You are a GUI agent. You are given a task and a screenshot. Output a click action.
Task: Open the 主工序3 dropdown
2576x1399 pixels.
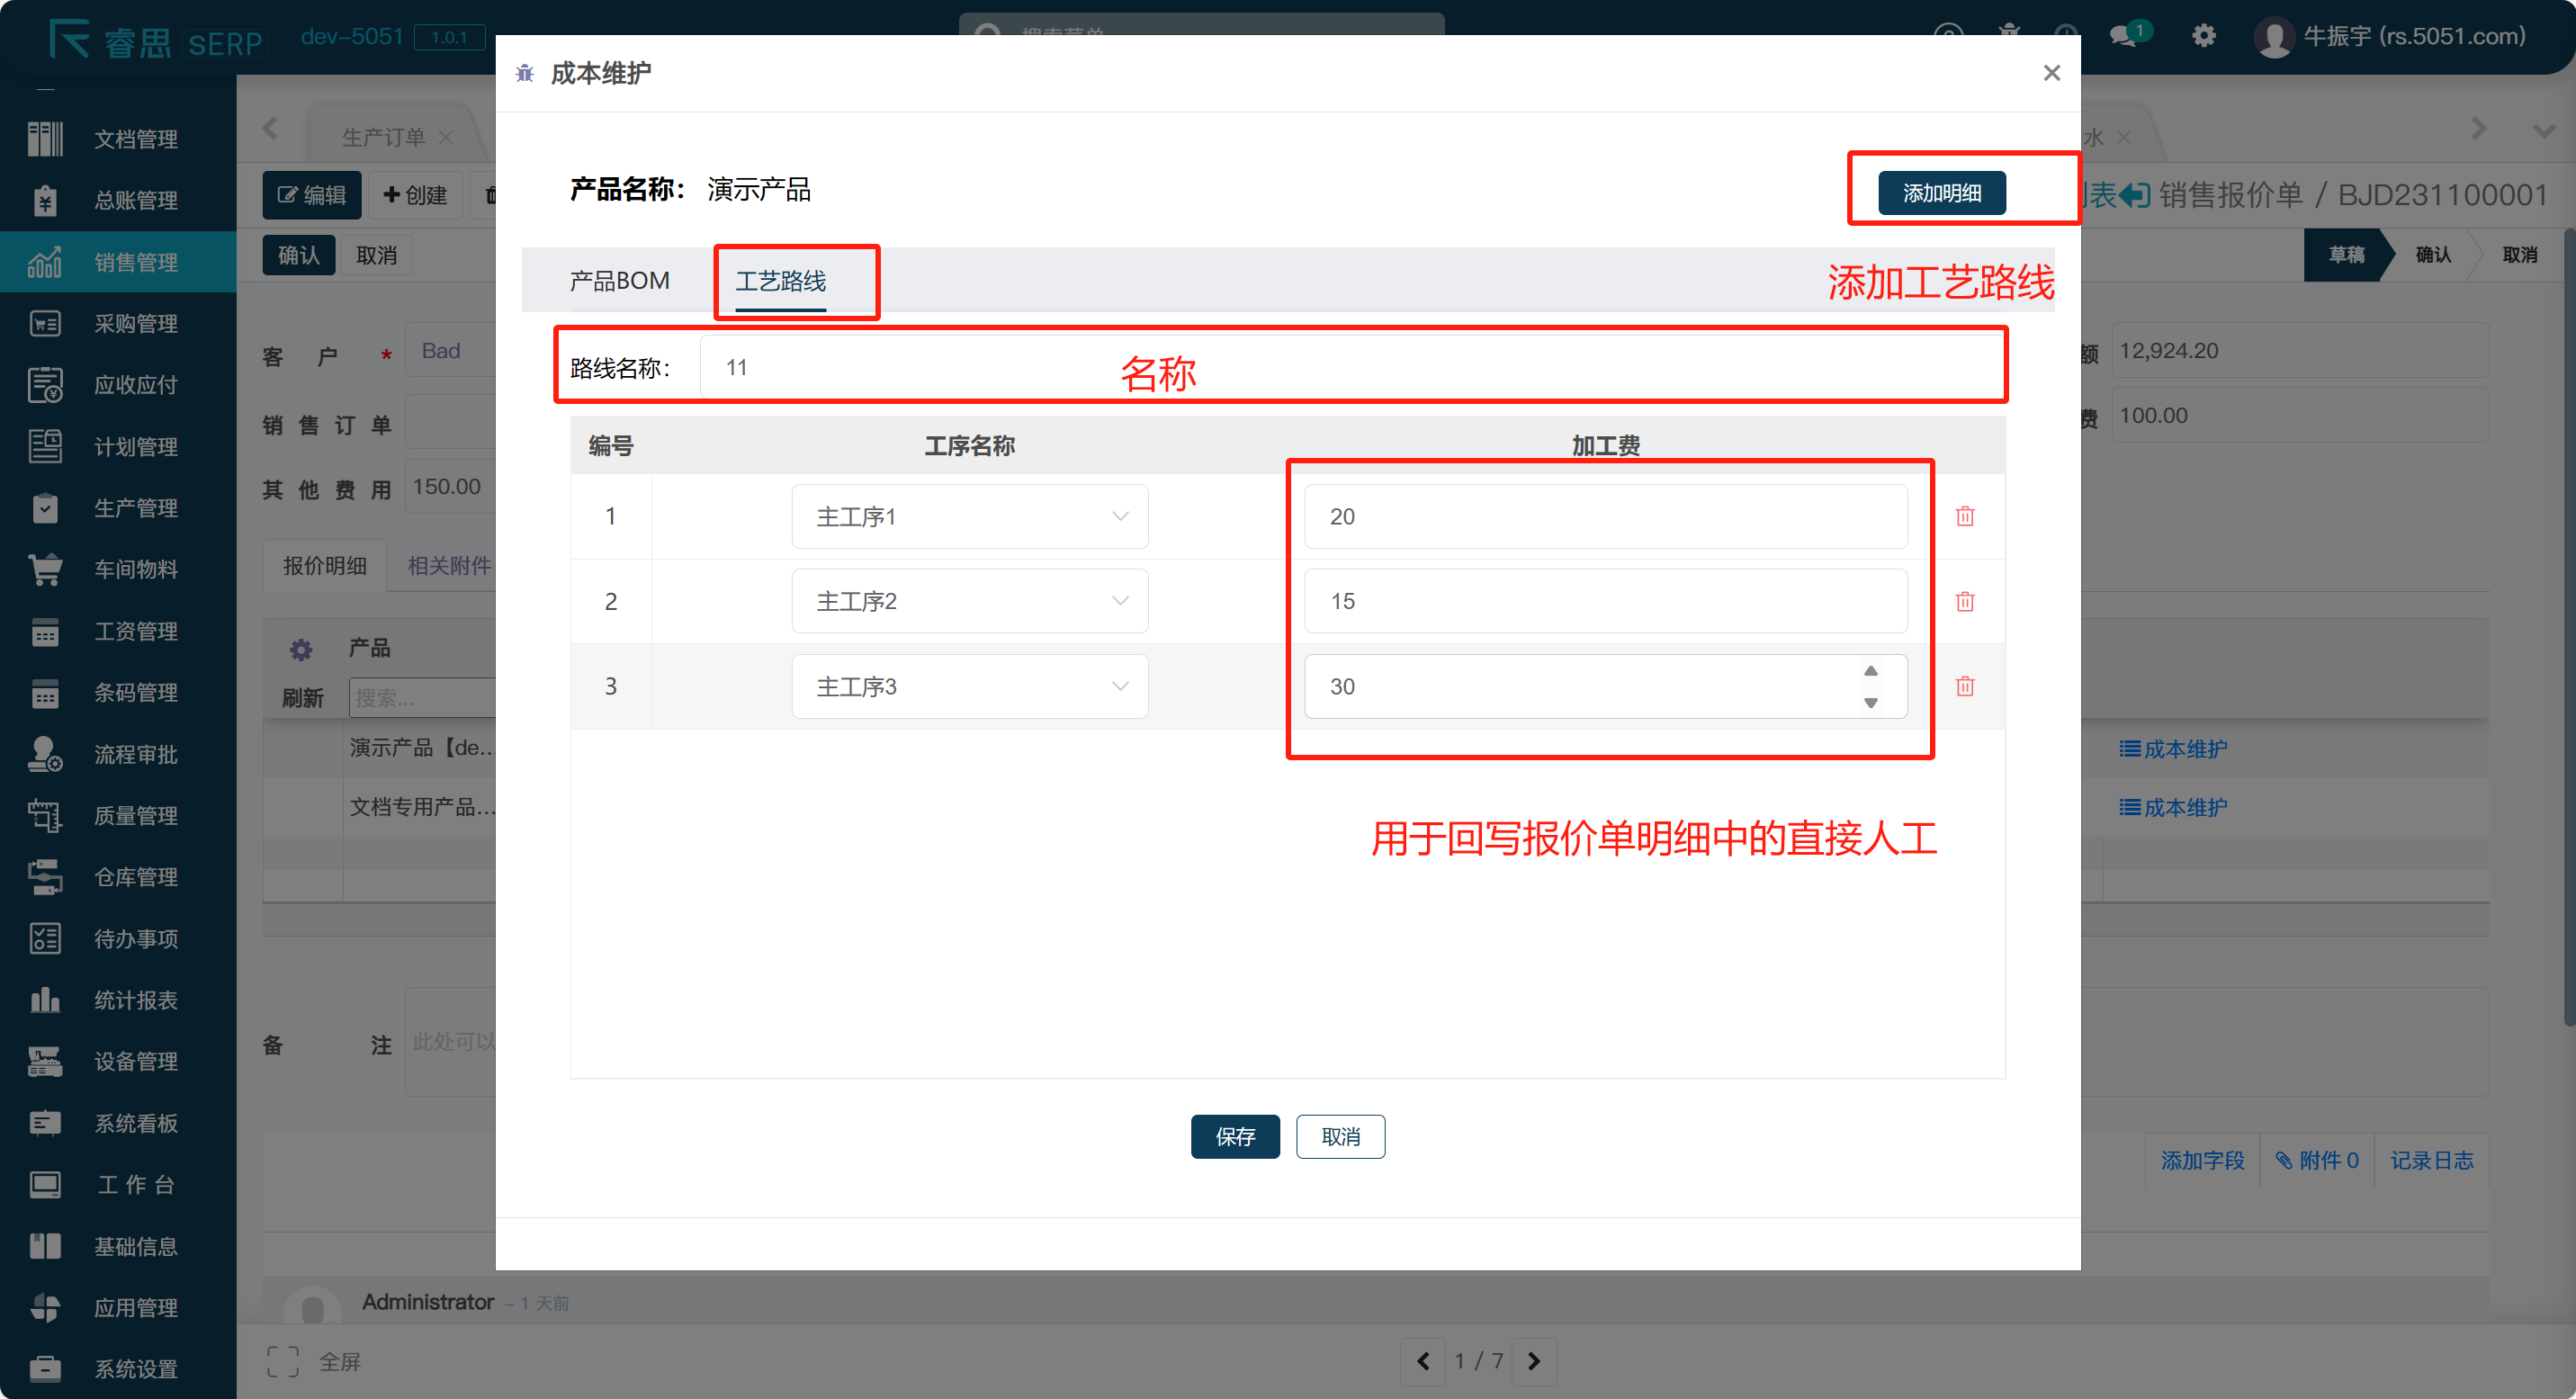click(x=969, y=686)
